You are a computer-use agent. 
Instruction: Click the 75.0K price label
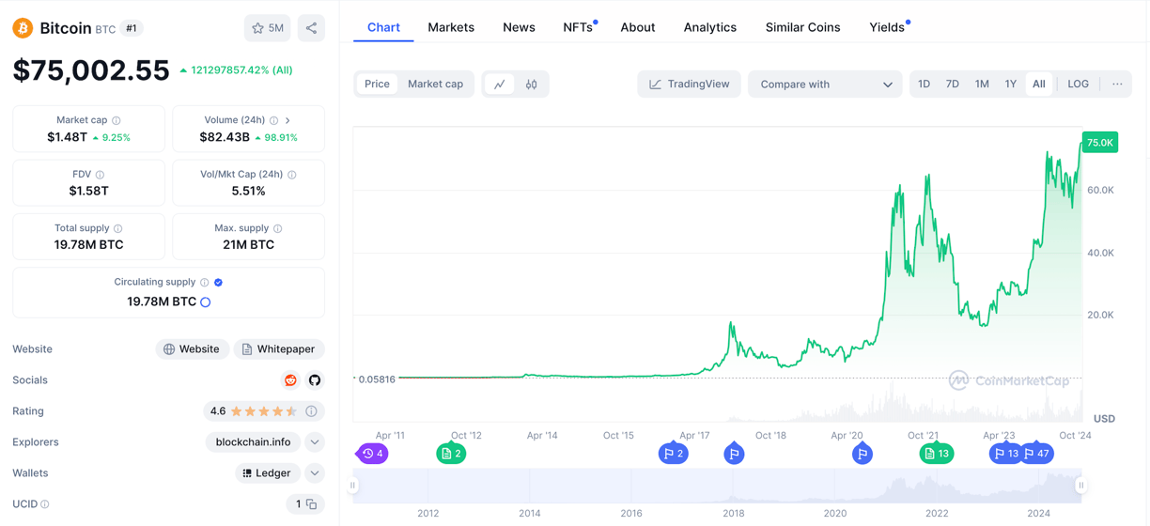(x=1100, y=143)
